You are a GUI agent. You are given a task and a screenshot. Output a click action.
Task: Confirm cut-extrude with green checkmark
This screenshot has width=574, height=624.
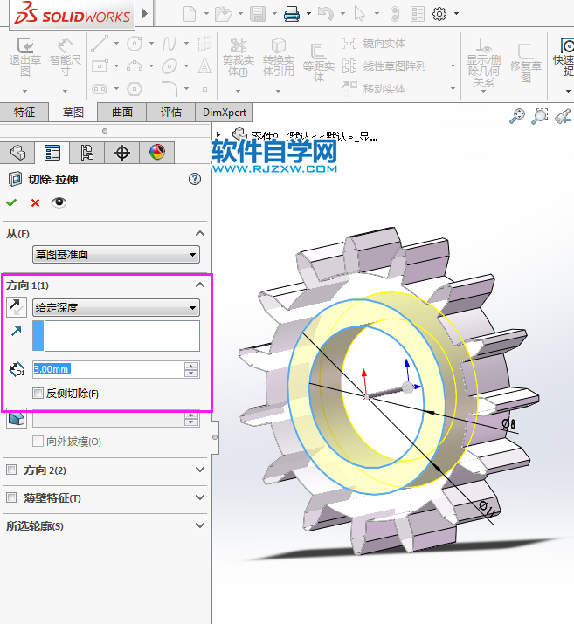point(11,202)
